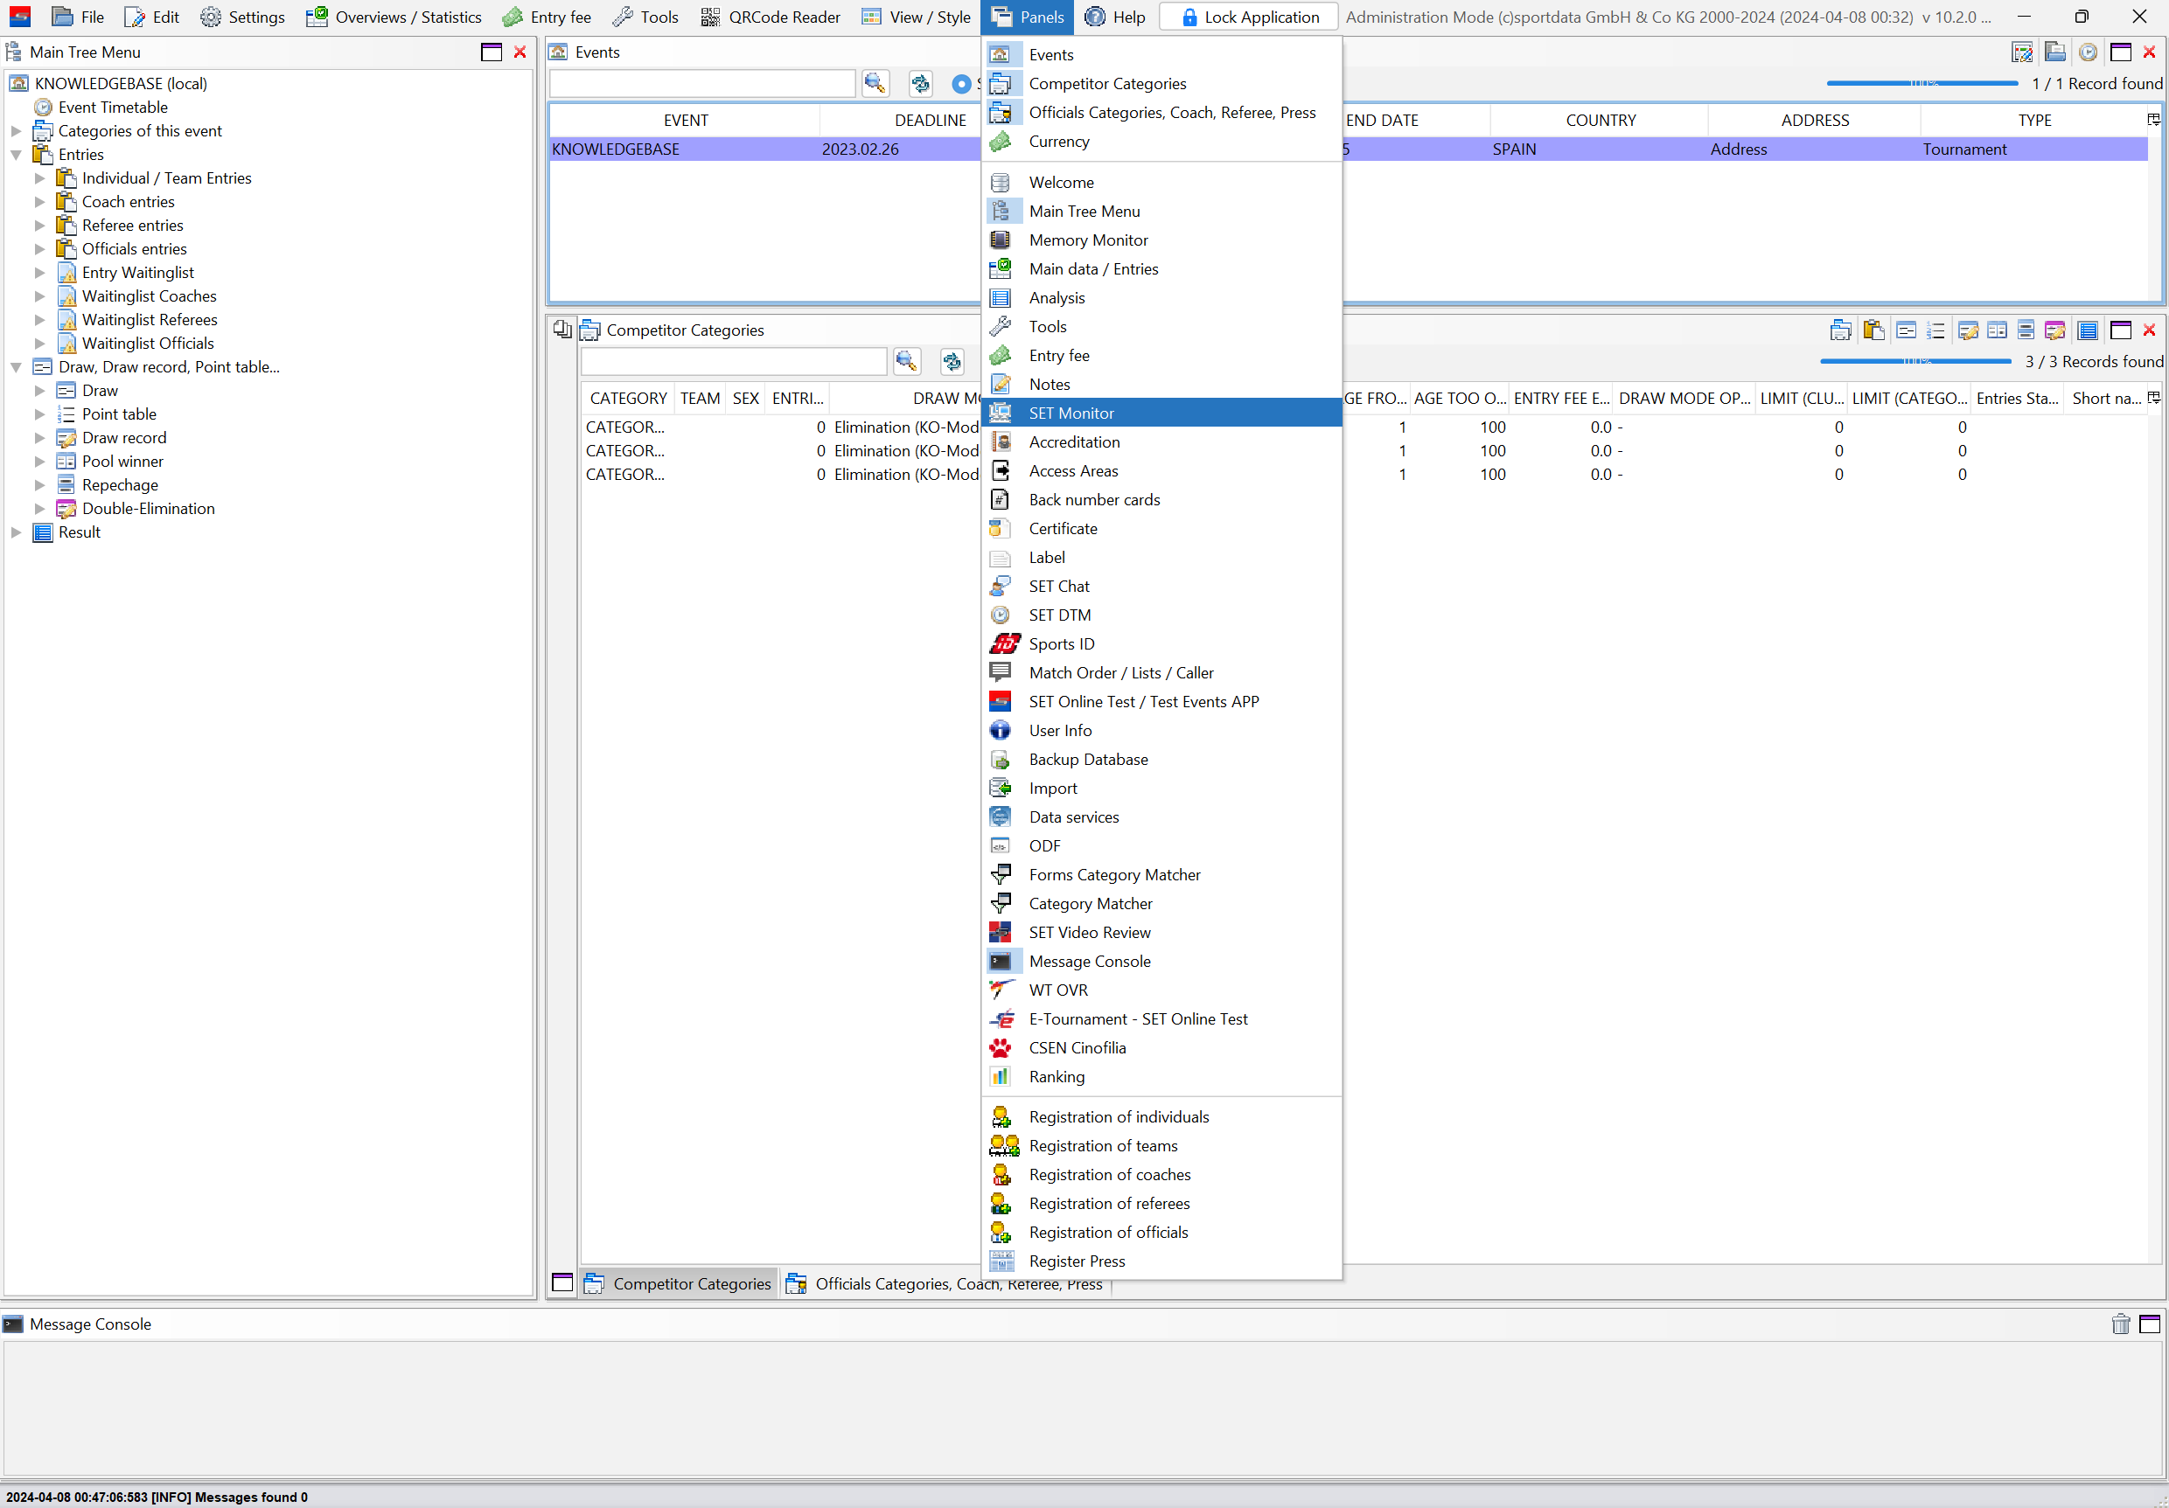Choose the Accreditation entry in the Panels menu
The image size is (2169, 1508).
pyautogui.click(x=1074, y=442)
